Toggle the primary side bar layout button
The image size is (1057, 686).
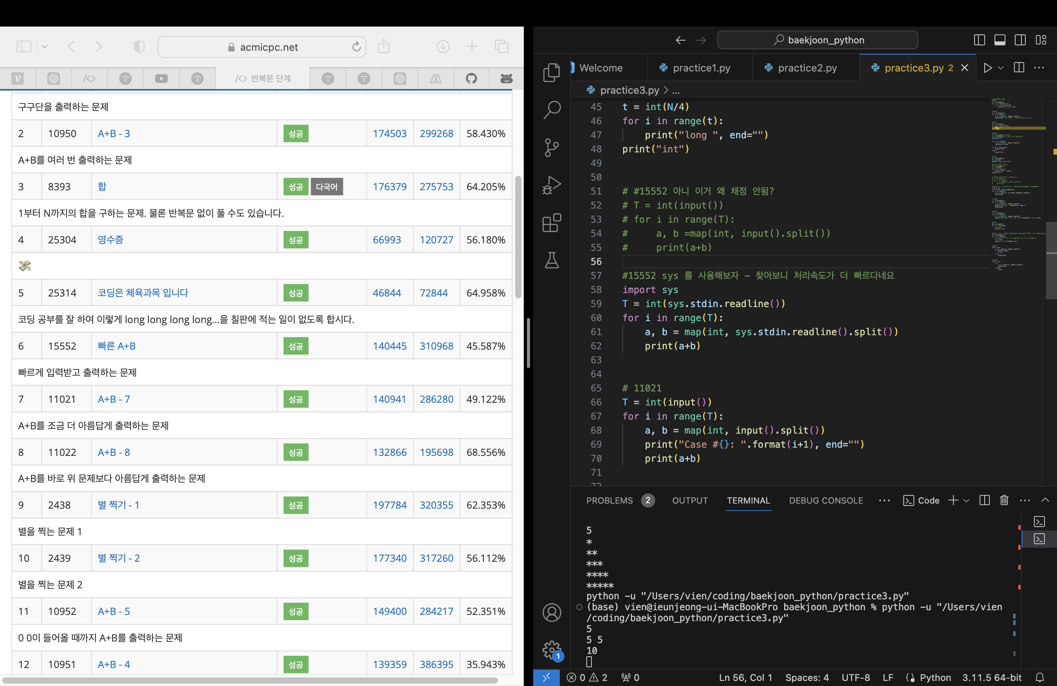tap(979, 40)
